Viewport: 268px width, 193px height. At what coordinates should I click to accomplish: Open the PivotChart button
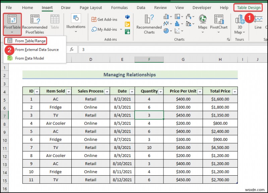tap(219, 23)
